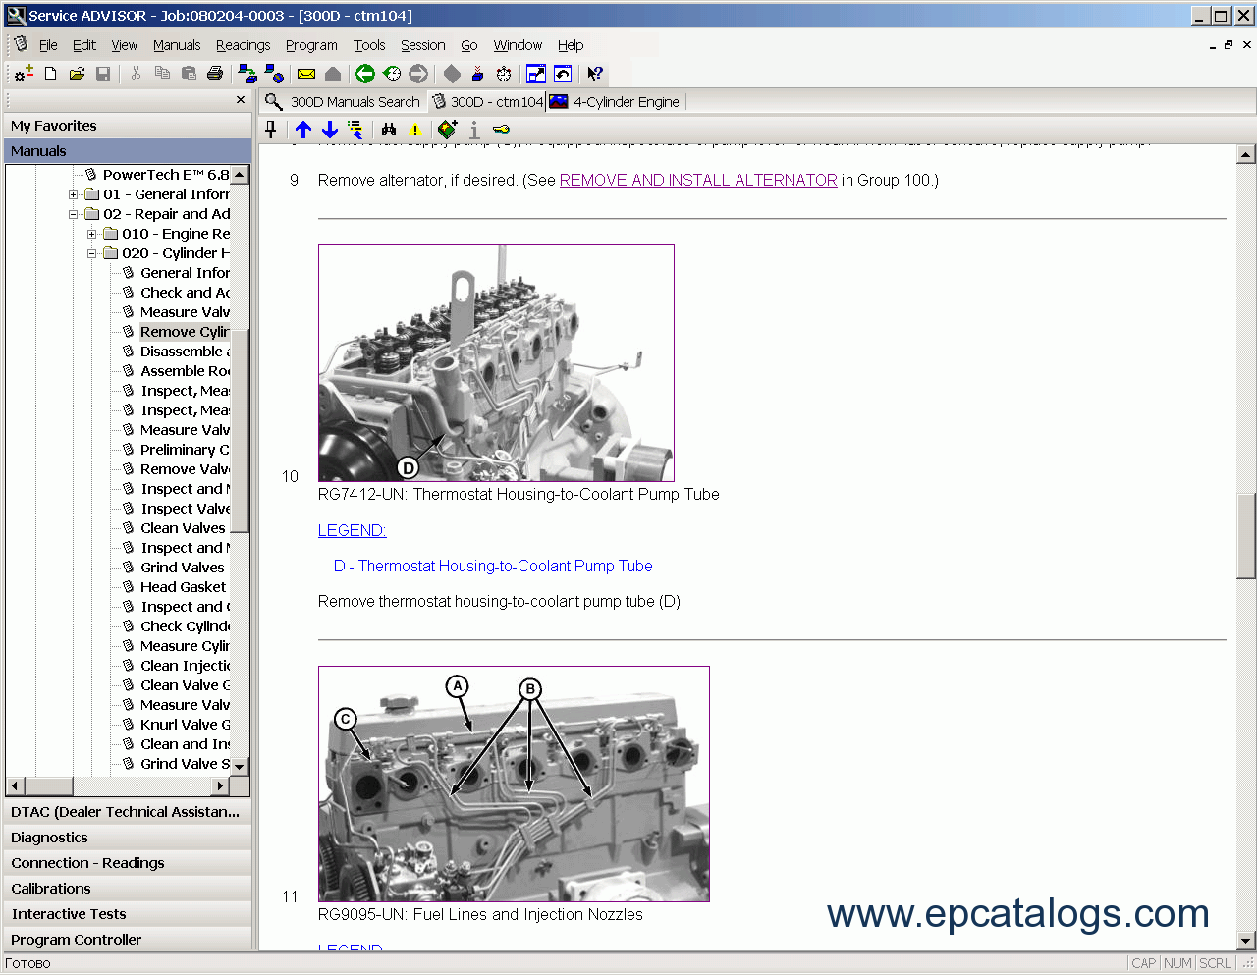Viewport: 1257px width, 975px height.
Task: Click the gray forward arrow icon
Action: click(418, 74)
